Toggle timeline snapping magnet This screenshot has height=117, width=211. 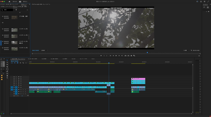pyautogui.click(x=15, y=63)
